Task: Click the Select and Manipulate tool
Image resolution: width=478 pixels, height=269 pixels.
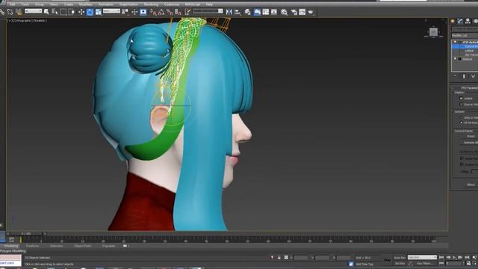Action: tap(134, 12)
